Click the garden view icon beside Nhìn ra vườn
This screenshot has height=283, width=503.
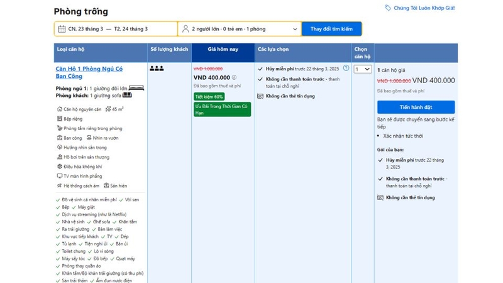89,138
